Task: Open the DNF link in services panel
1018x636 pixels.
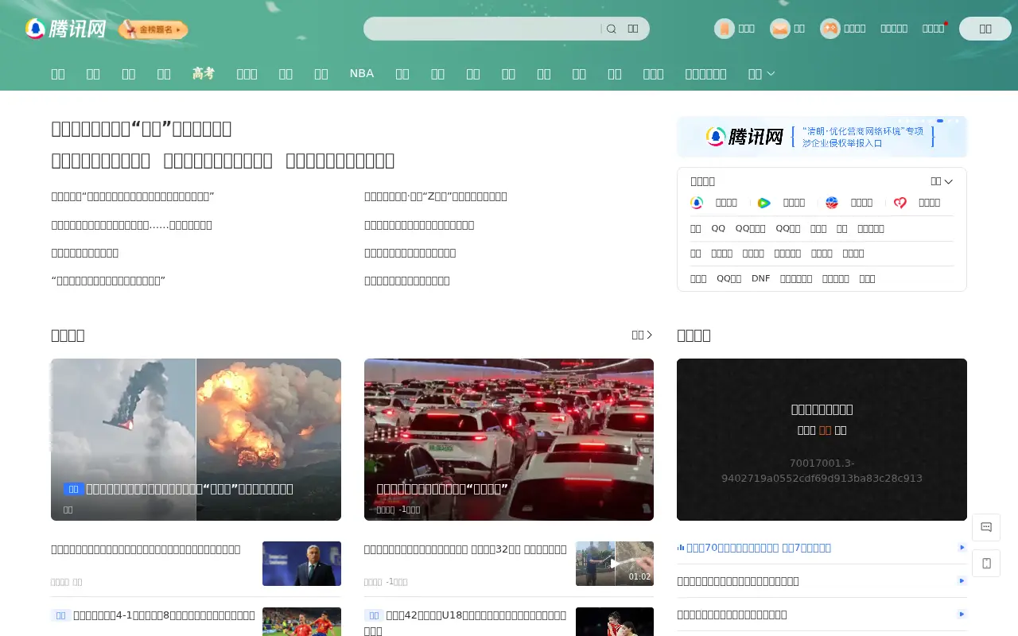Action: pyautogui.click(x=761, y=278)
